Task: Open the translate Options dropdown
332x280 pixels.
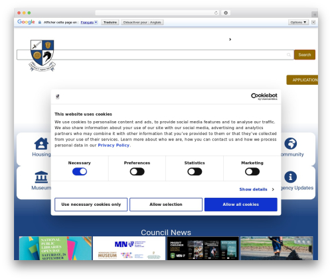Action: 298,22
